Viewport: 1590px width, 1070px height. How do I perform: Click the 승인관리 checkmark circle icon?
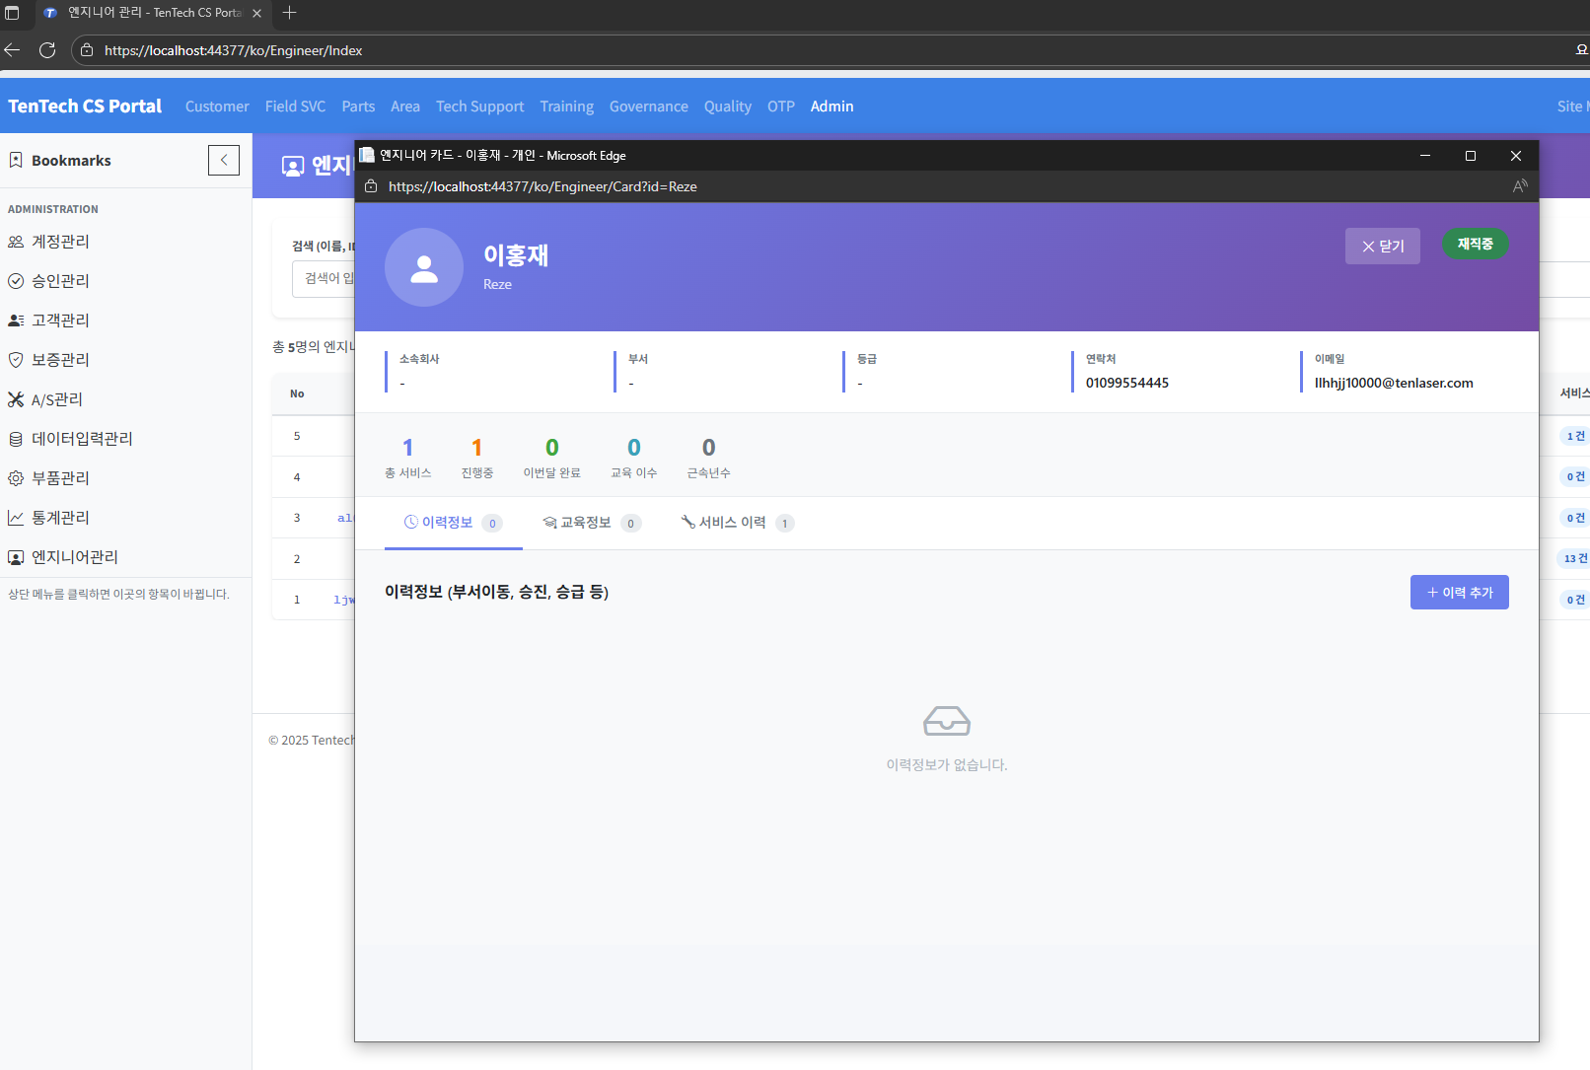click(x=16, y=281)
